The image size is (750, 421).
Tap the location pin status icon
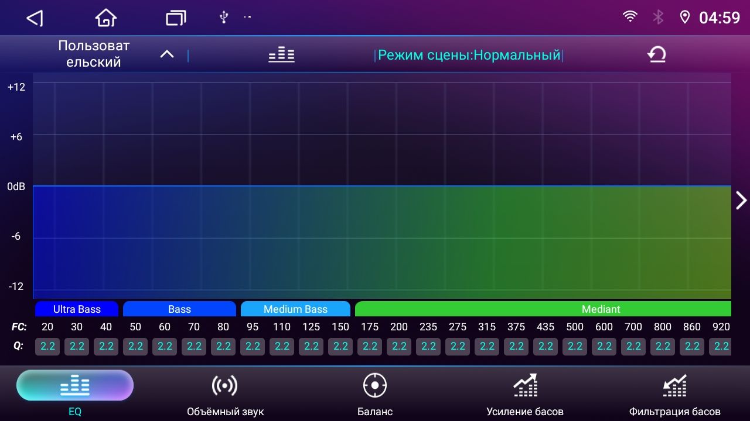[x=684, y=17]
